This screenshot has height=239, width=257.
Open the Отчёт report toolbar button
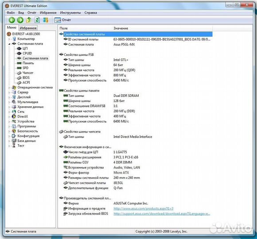click(x=62, y=20)
